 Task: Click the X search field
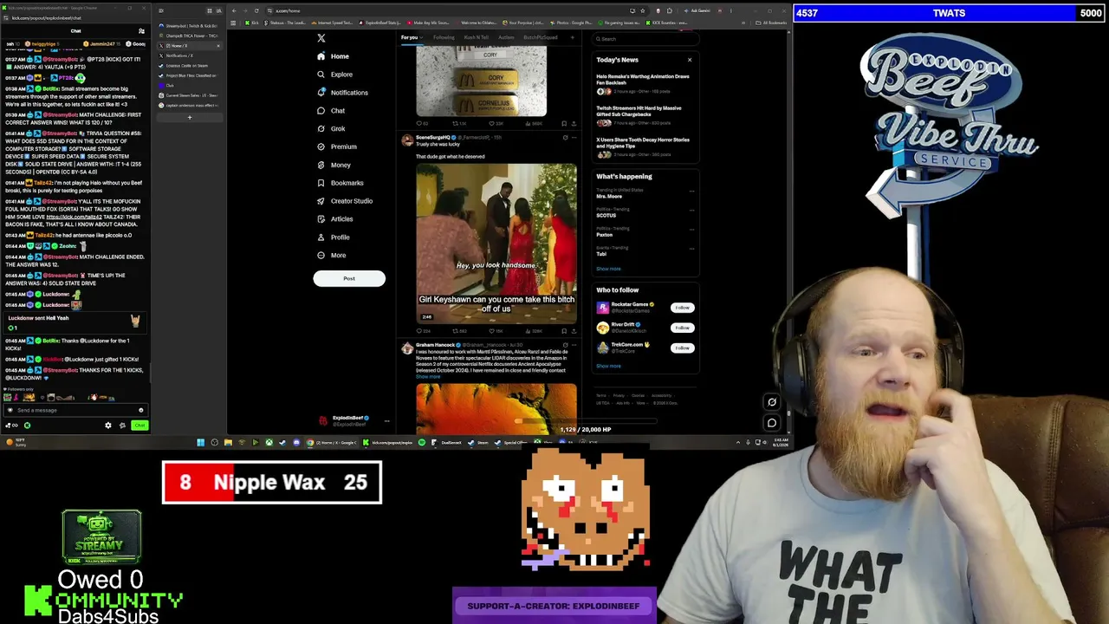coord(645,39)
